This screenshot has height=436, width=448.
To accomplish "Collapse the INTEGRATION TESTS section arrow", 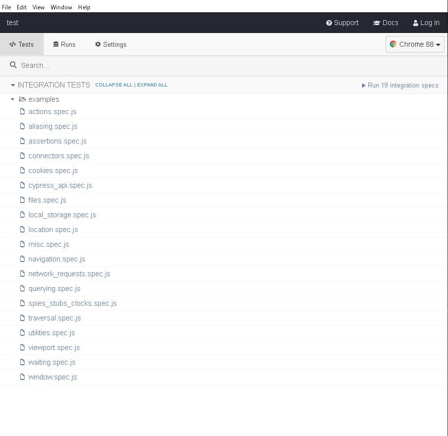I will [x=13, y=85].
